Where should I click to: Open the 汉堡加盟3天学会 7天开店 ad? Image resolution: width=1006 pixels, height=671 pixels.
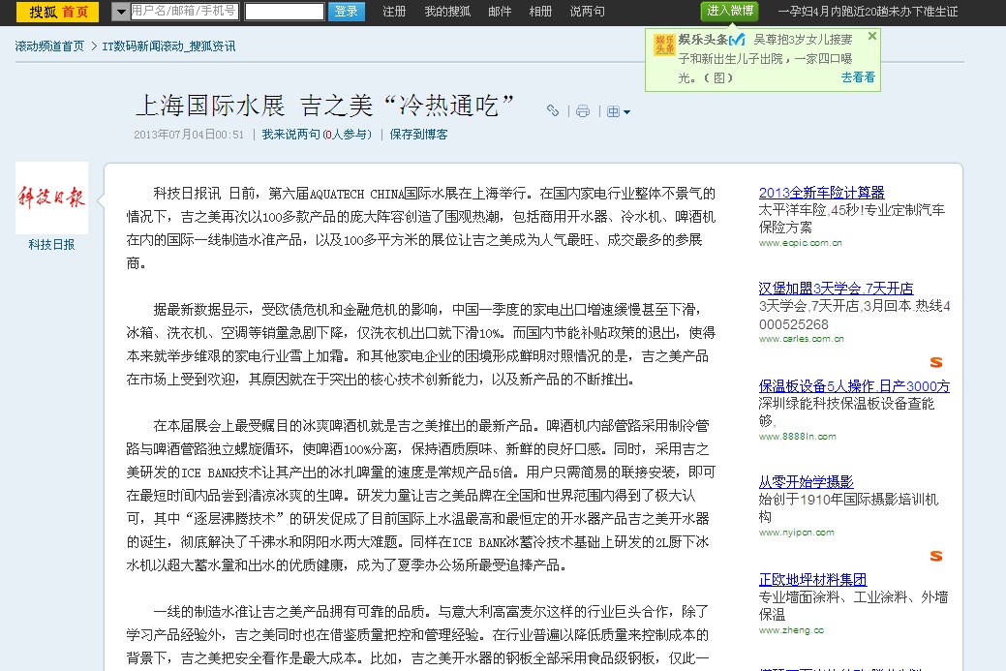tap(836, 288)
